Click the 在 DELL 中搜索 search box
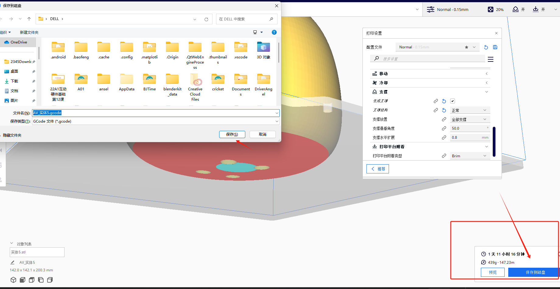This screenshot has height=289, width=560. click(247, 19)
